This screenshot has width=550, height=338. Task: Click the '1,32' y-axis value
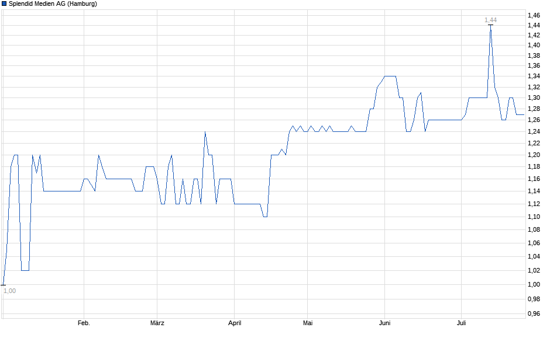click(x=534, y=88)
